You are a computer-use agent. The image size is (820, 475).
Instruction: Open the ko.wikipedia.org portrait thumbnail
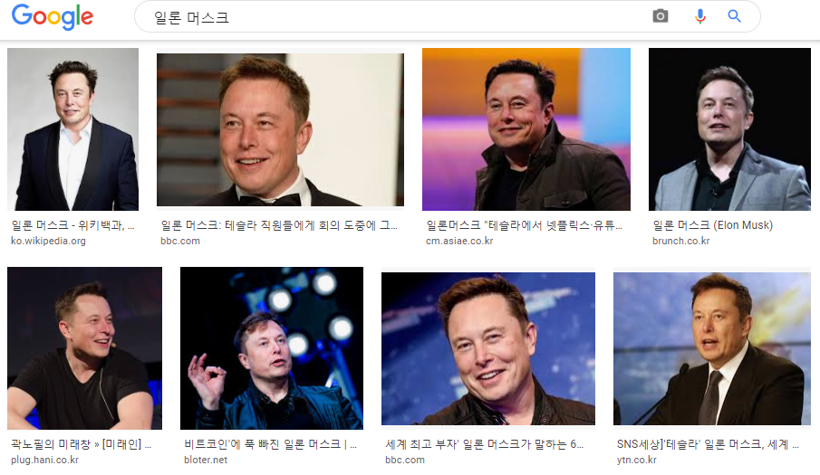(x=72, y=128)
